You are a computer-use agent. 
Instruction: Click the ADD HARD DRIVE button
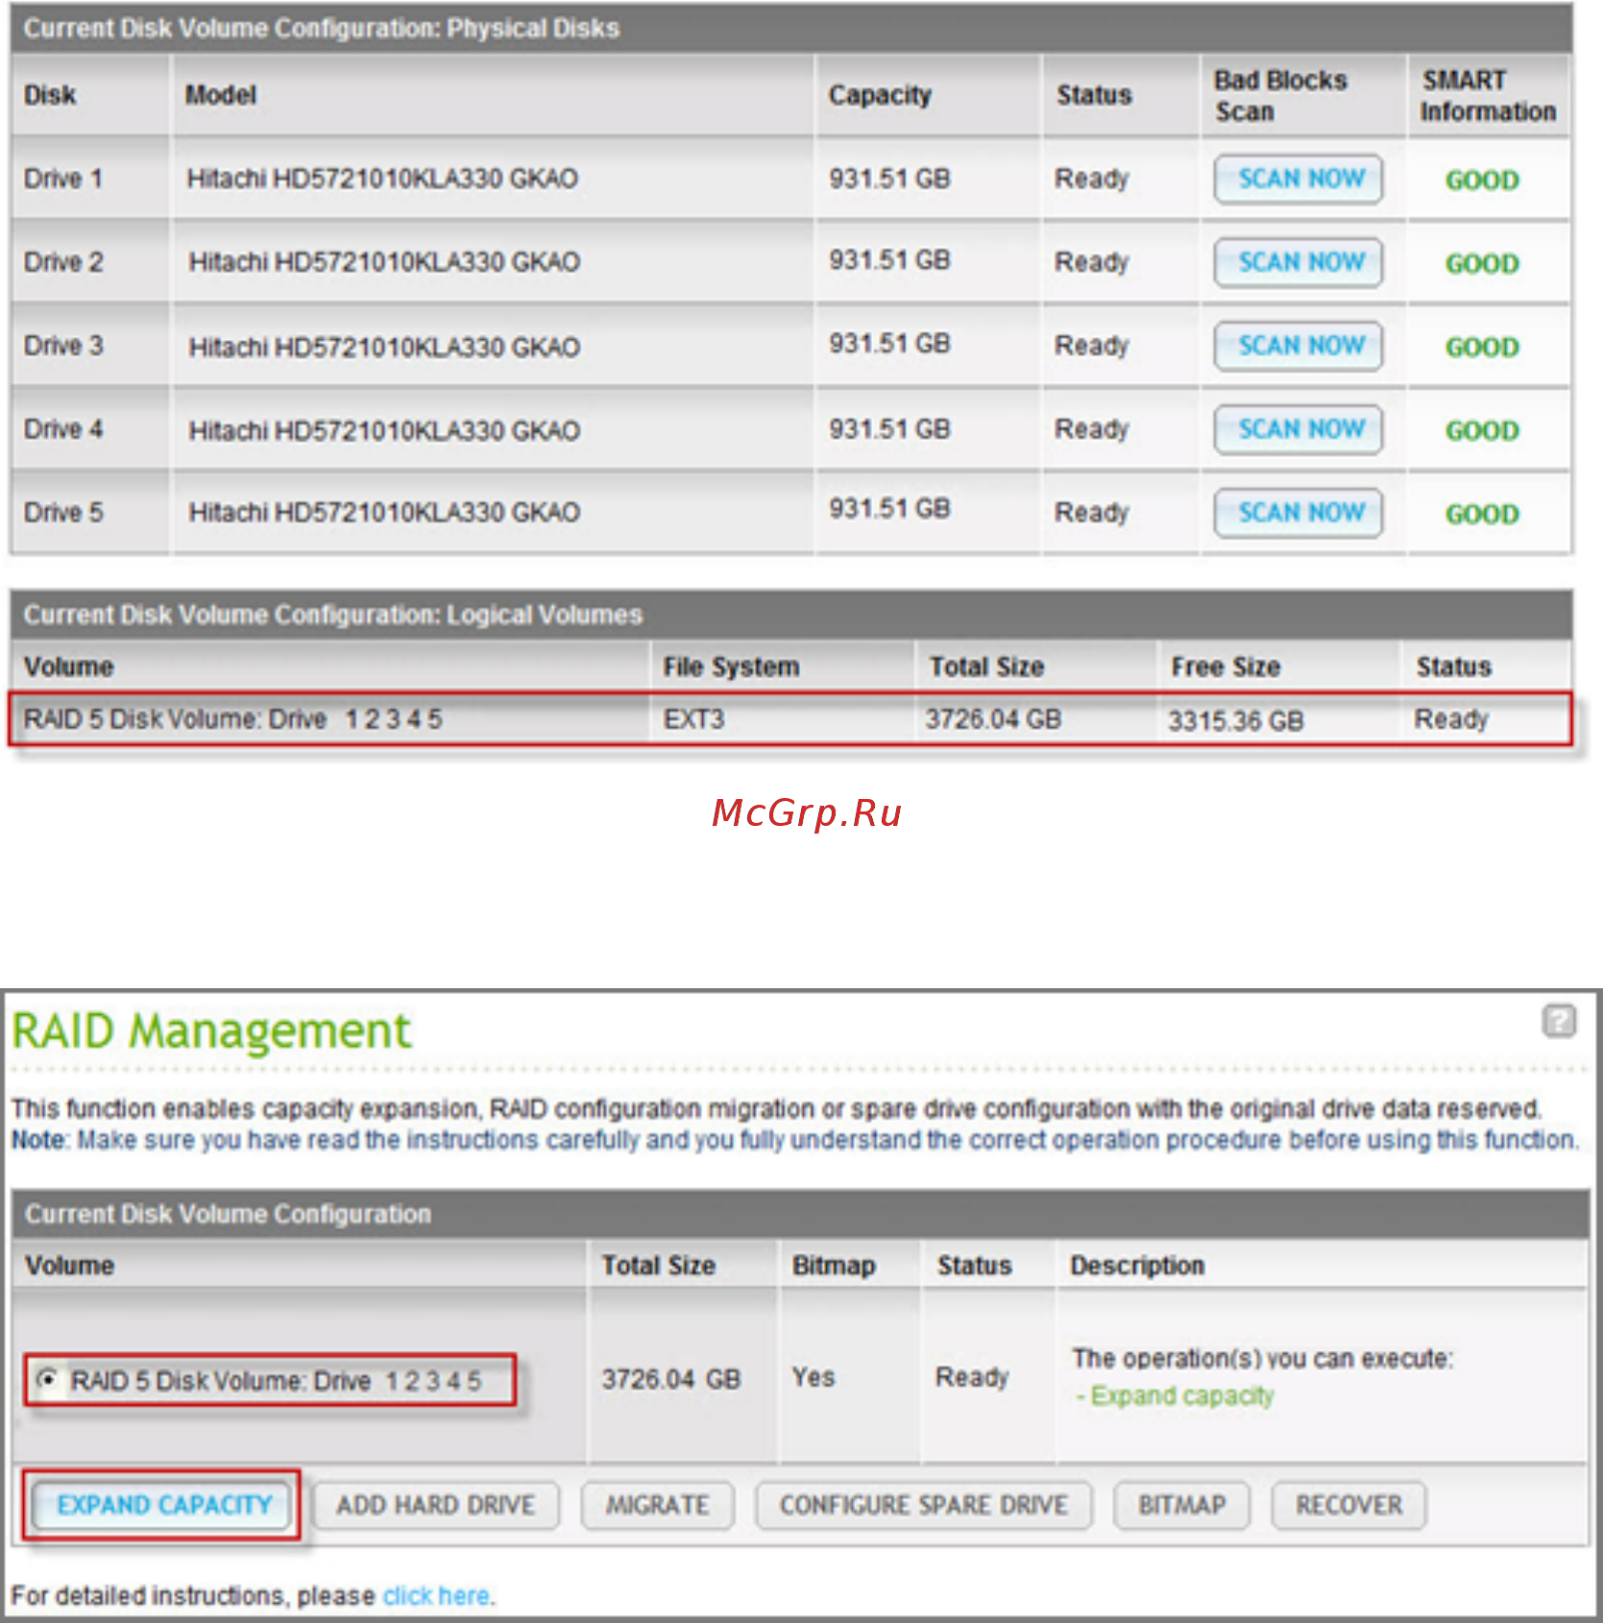click(x=435, y=1505)
